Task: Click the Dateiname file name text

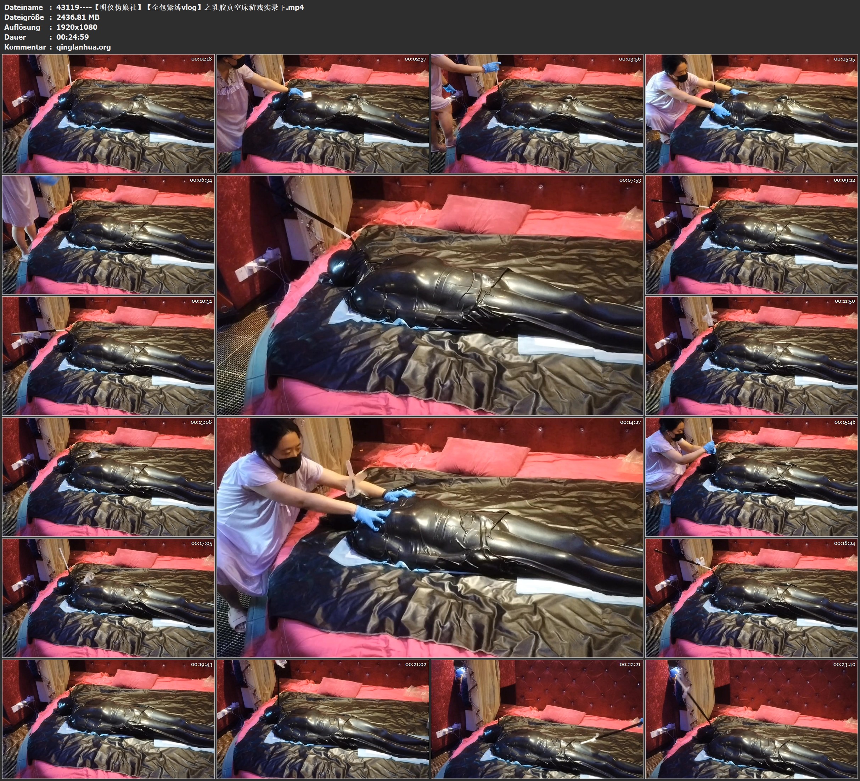Action: pyautogui.click(x=180, y=7)
